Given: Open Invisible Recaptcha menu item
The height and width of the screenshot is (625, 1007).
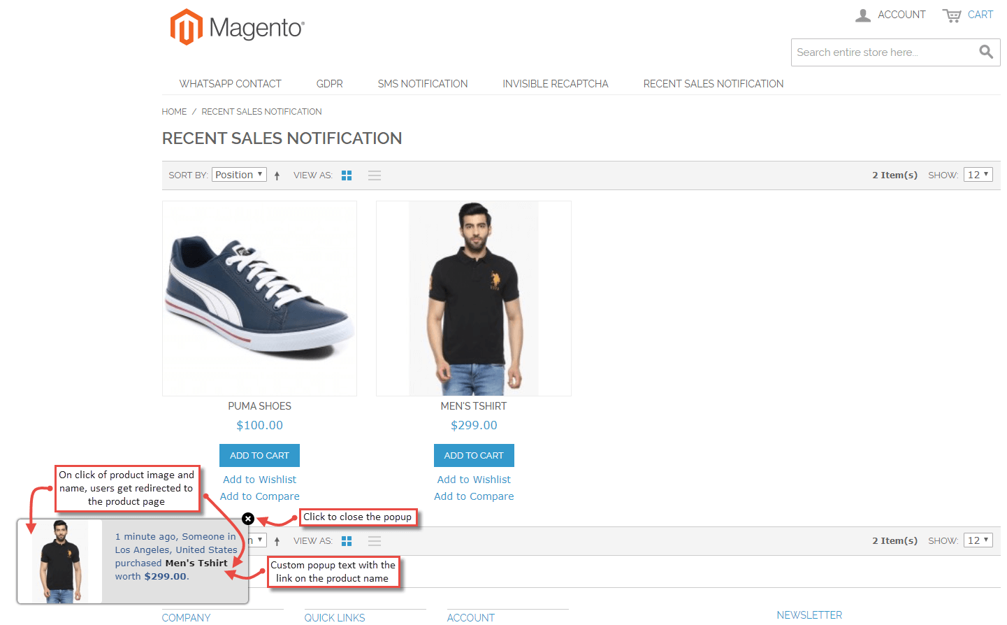Looking at the screenshot, I should coord(556,84).
